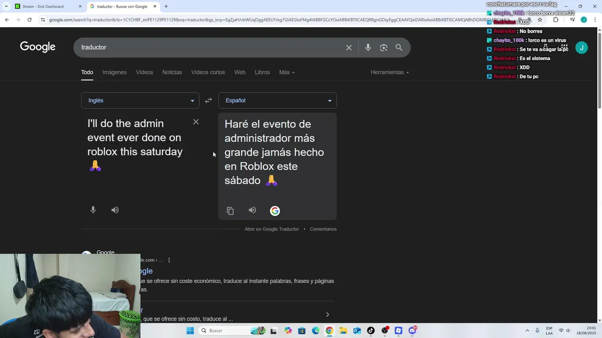Switch to the Web results tab
The height and width of the screenshot is (338, 602).
pos(240,72)
